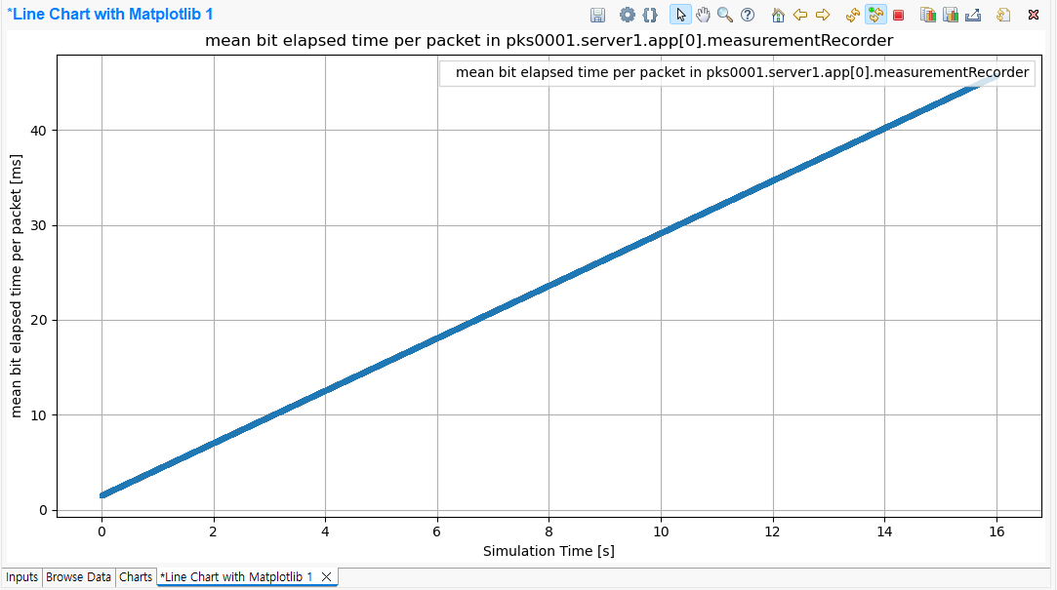Screen dimensions: 1057x590
Task: Toggle automatic refresh with green dot icon
Action: point(875,15)
